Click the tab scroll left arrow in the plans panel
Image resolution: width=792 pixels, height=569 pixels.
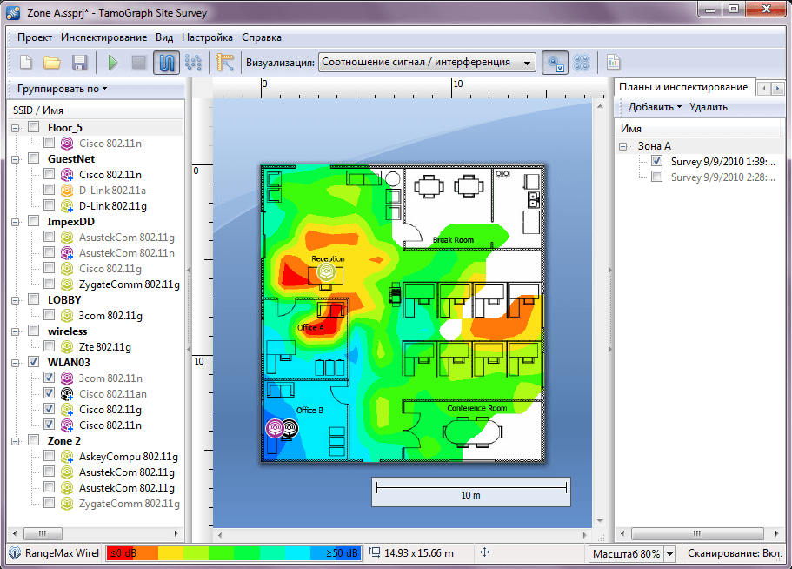(x=764, y=88)
